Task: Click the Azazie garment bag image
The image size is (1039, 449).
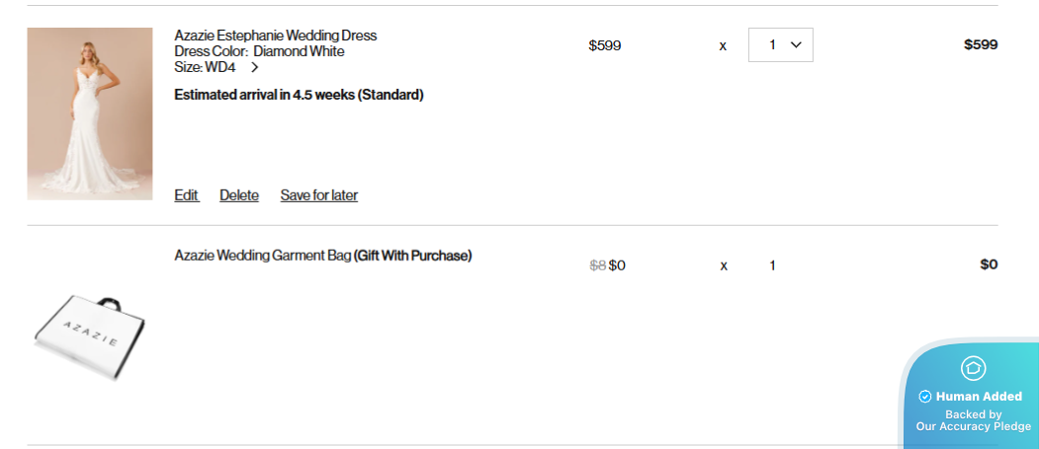Action: pos(89,336)
